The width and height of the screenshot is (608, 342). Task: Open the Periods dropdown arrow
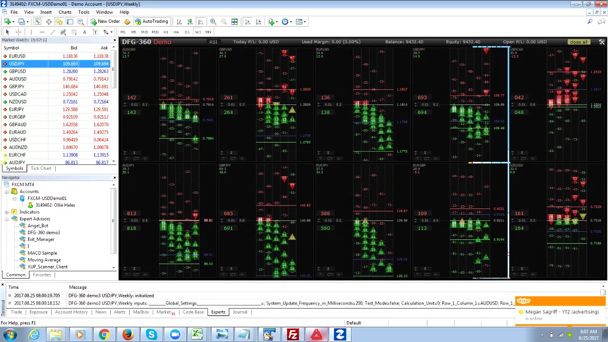coord(290,21)
